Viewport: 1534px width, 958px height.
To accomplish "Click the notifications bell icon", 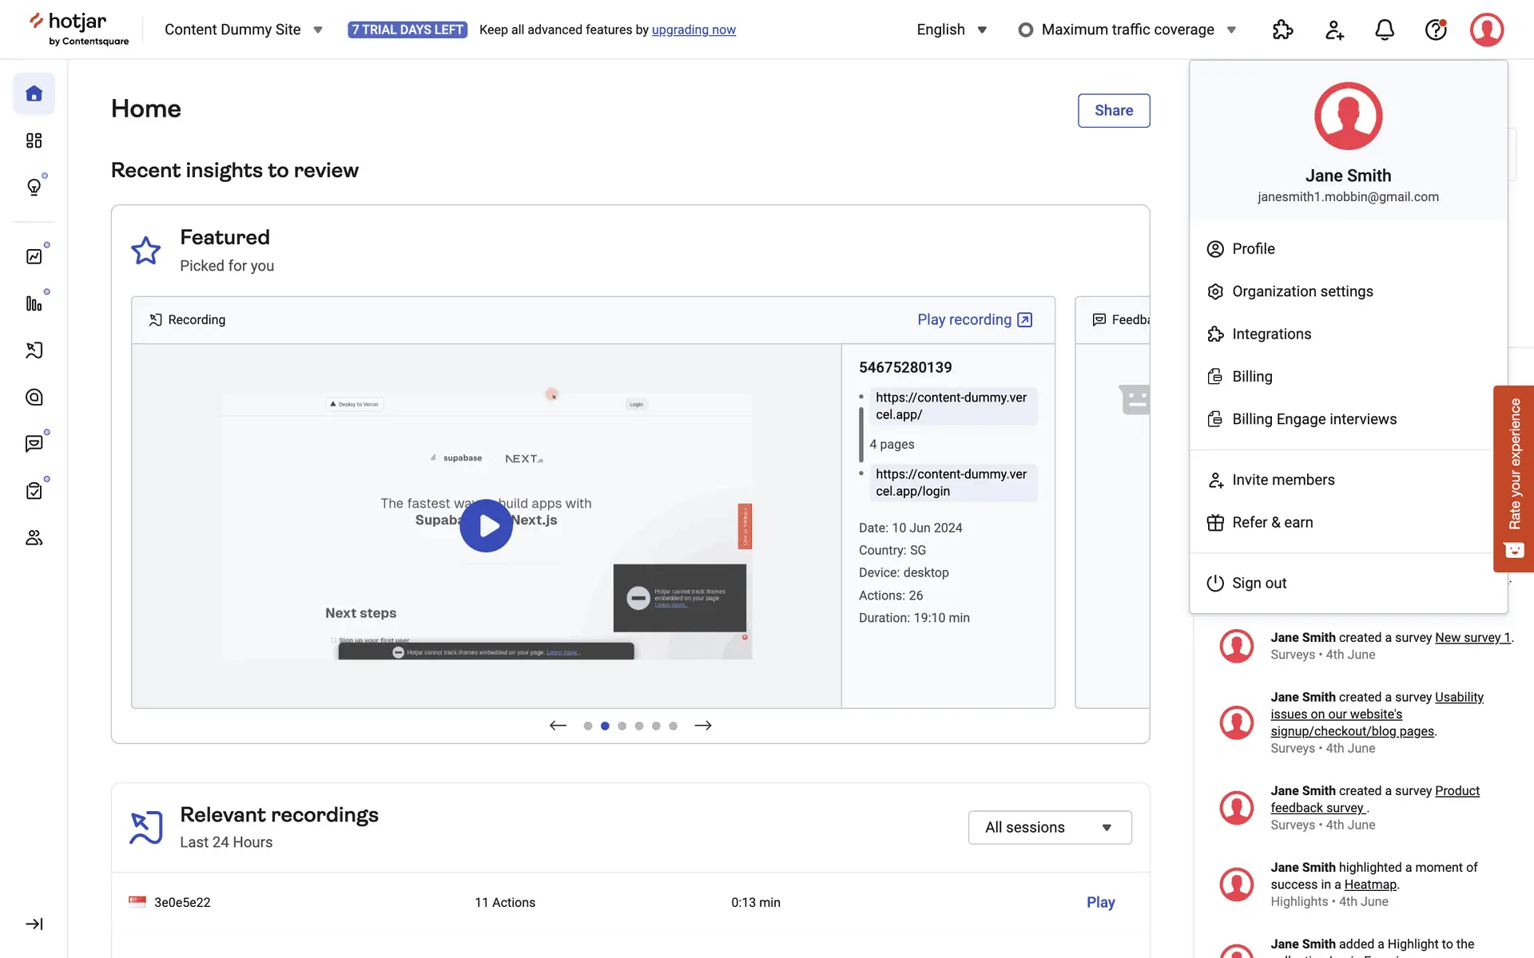I will [1385, 30].
